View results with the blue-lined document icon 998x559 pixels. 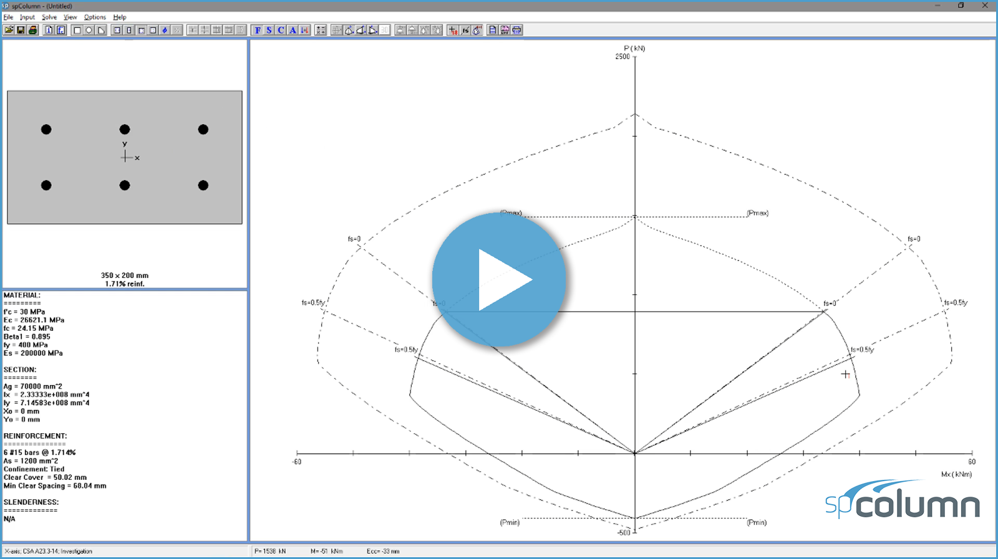[493, 30]
